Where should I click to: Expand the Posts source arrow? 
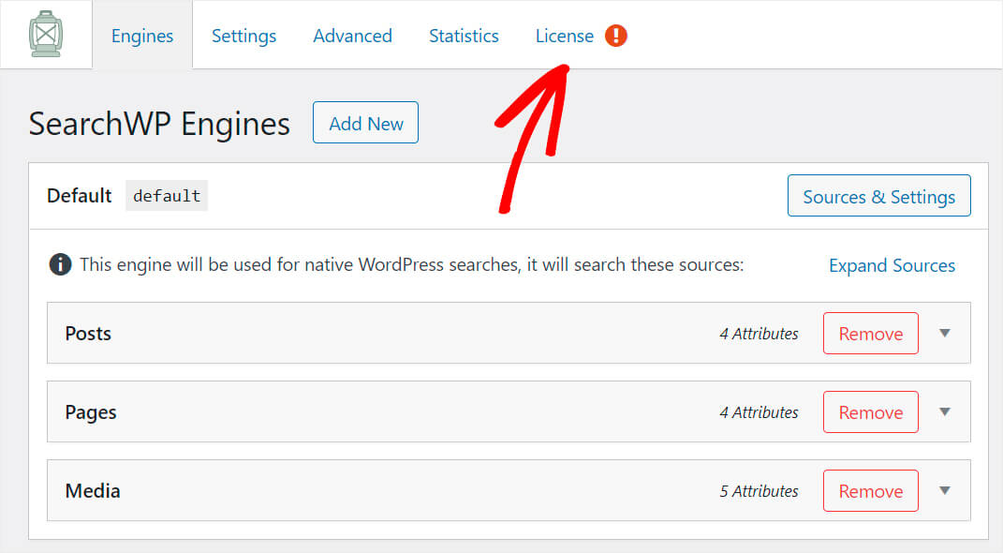pos(945,333)
